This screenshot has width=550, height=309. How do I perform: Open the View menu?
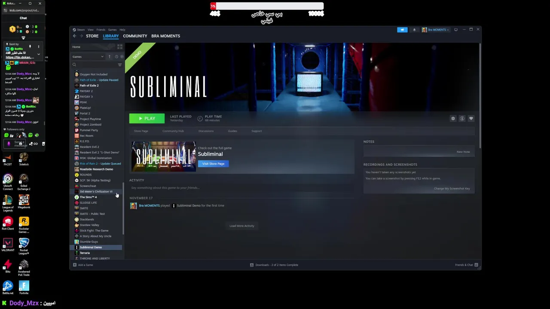(91, 30)
